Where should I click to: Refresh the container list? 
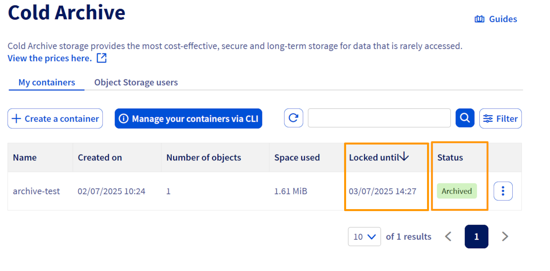(293, 118)
